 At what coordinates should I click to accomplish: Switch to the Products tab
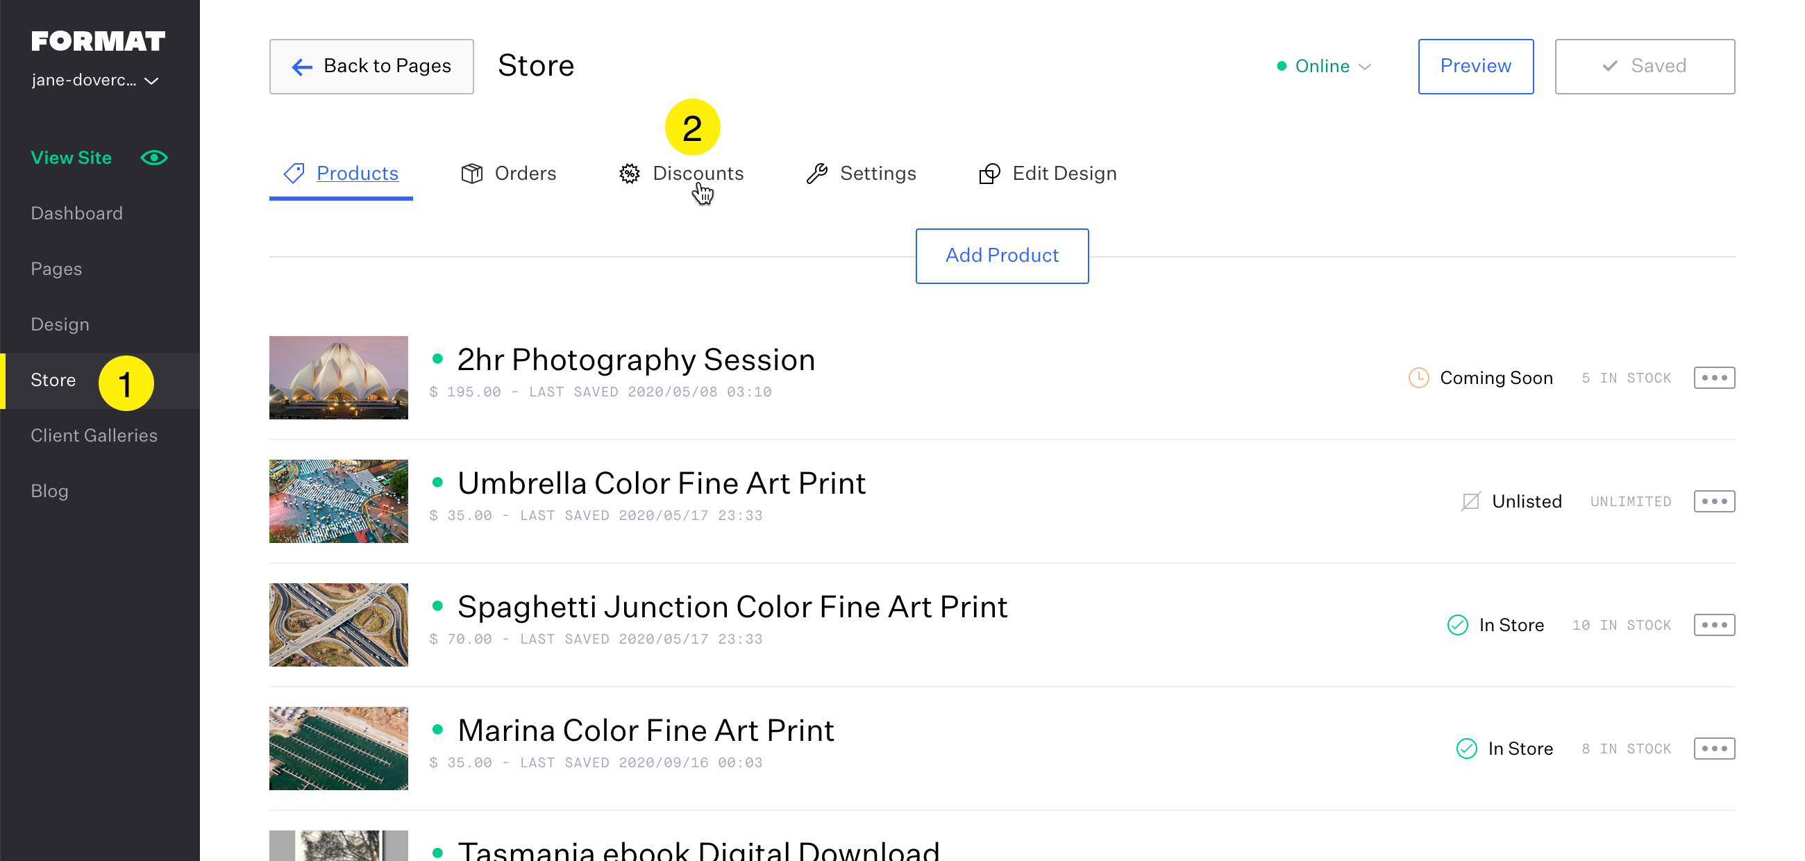click(341, 173)
